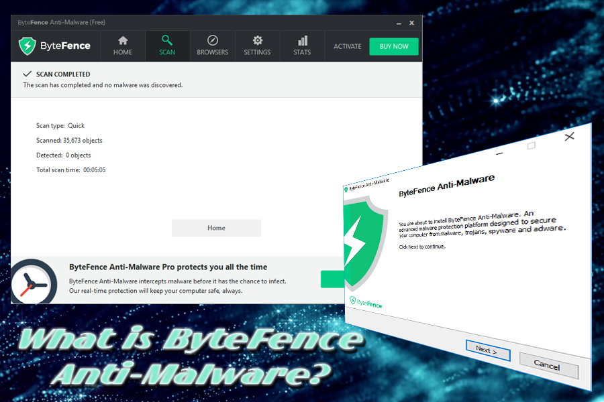
Task: Click the installer title bar shield icon
Action: [x=346, y=190]
